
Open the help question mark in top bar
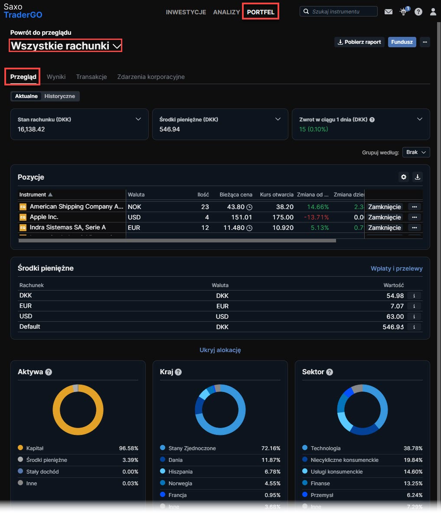point(418,12)
